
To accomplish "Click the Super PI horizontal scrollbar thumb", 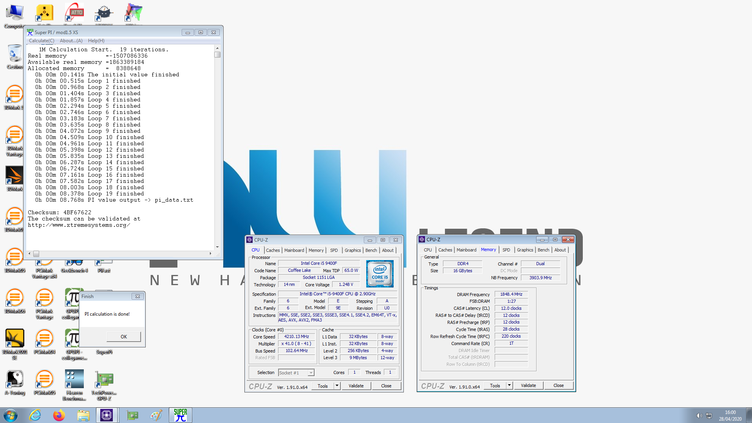I will click(x=36, y=254).
